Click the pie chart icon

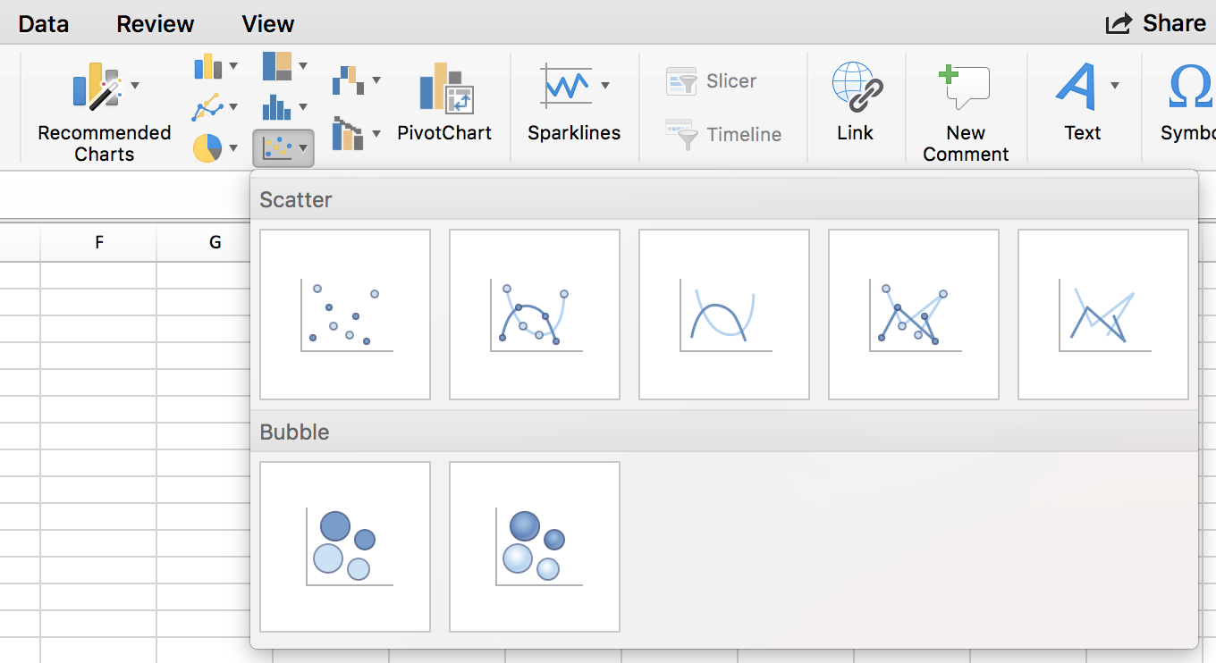(207, 147)
